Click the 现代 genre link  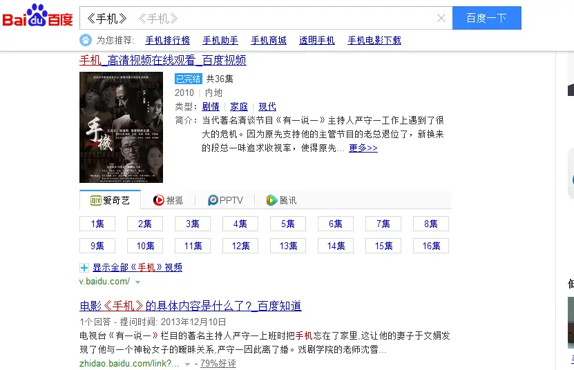click(267, 106)
